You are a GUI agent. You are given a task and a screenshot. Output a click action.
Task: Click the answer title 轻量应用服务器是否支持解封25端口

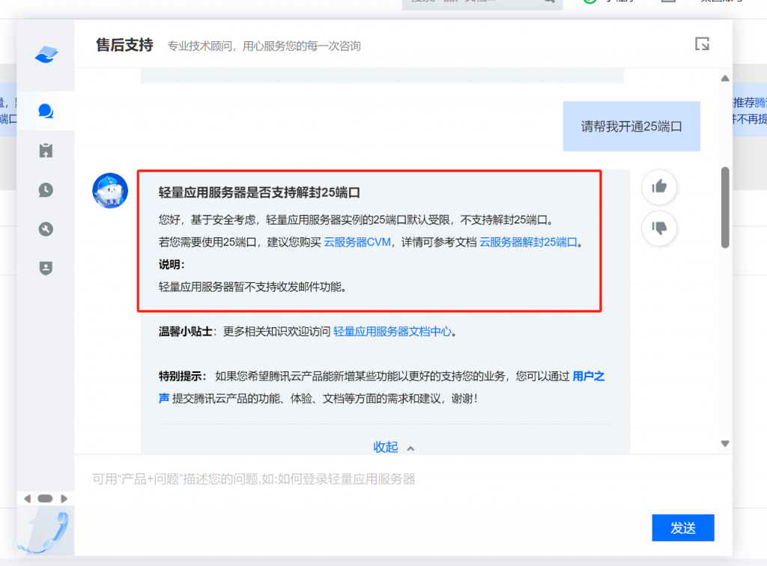click(259, 192)
